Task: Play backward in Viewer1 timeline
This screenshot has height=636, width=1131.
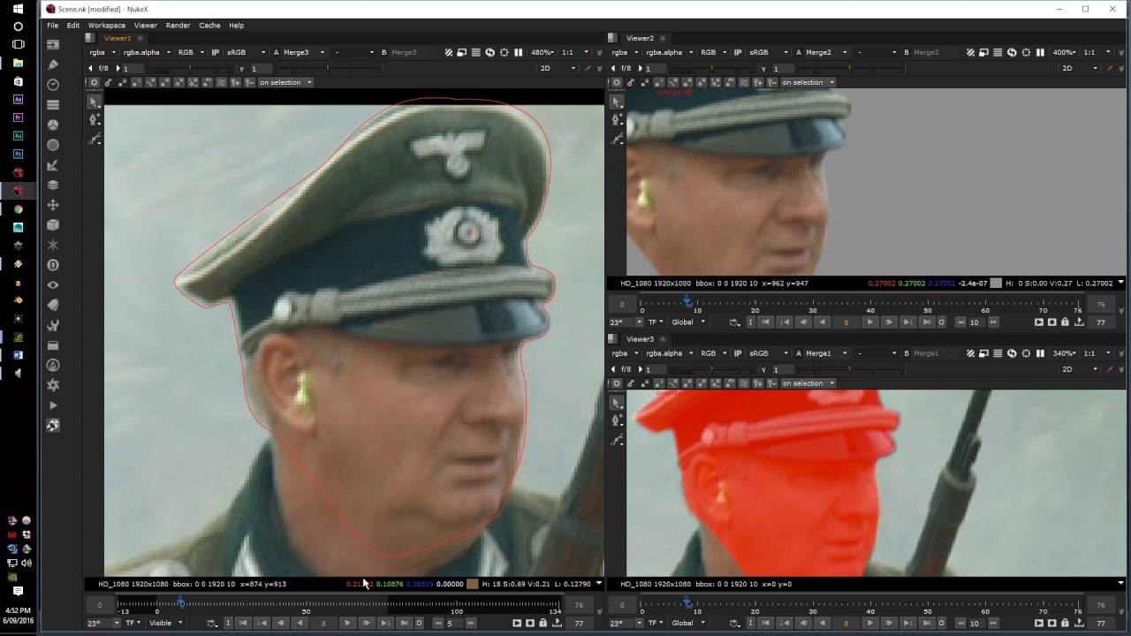Action: click(300, 623)
